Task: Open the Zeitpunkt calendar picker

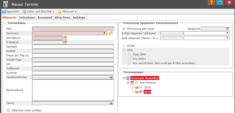Action: point(228,29)
